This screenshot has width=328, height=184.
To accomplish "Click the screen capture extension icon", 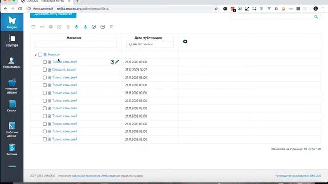I will pyautogui.click(x=254, y=9).
